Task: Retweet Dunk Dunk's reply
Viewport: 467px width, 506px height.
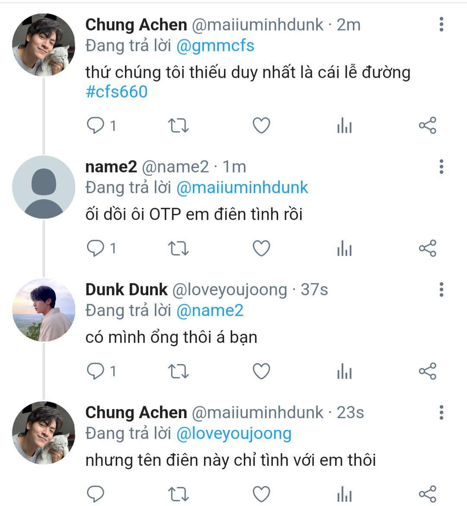Action: 178,371
